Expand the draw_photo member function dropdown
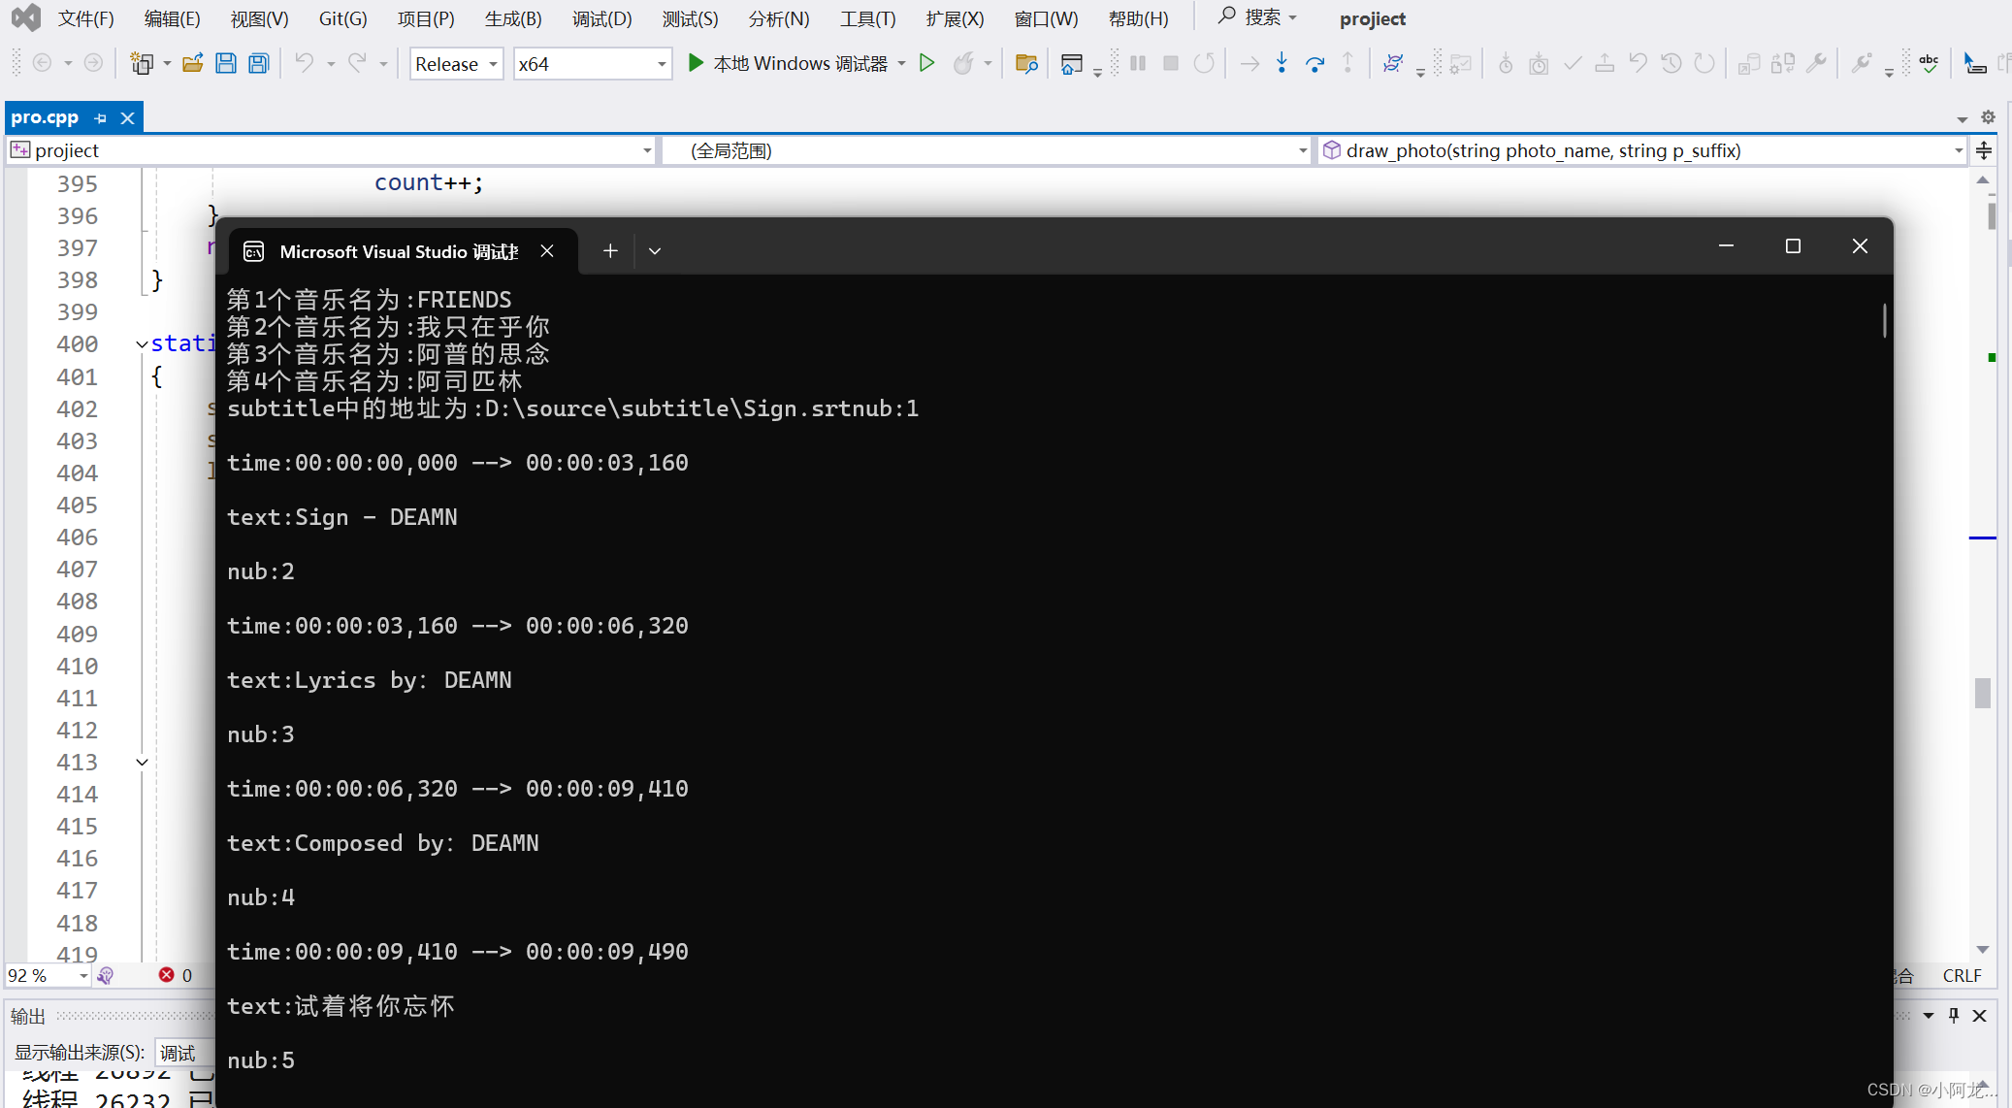The width and height of the screenshot is (2012, 1108). [x=1958, y=150]
